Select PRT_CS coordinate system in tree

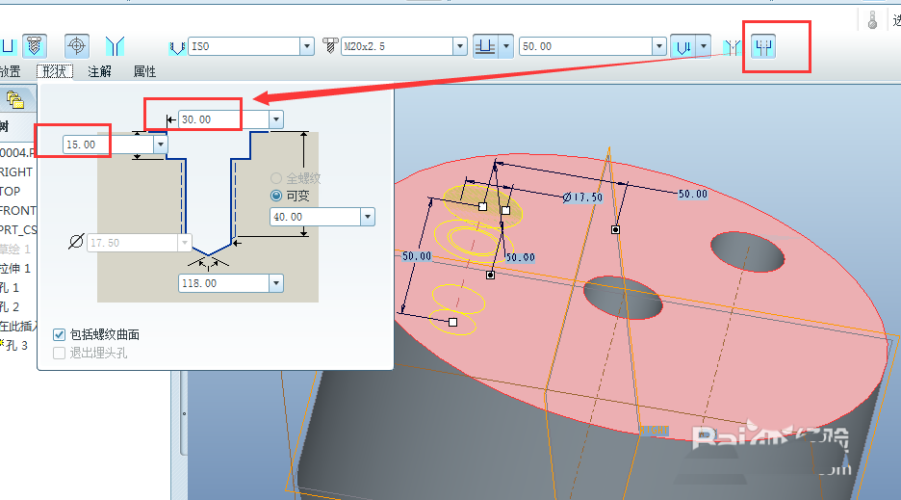18,229
